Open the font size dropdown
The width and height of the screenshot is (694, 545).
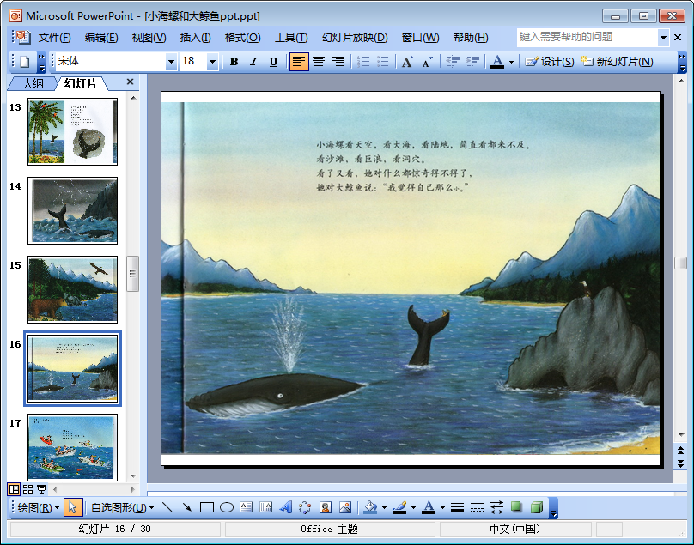(x=212, y=62)
